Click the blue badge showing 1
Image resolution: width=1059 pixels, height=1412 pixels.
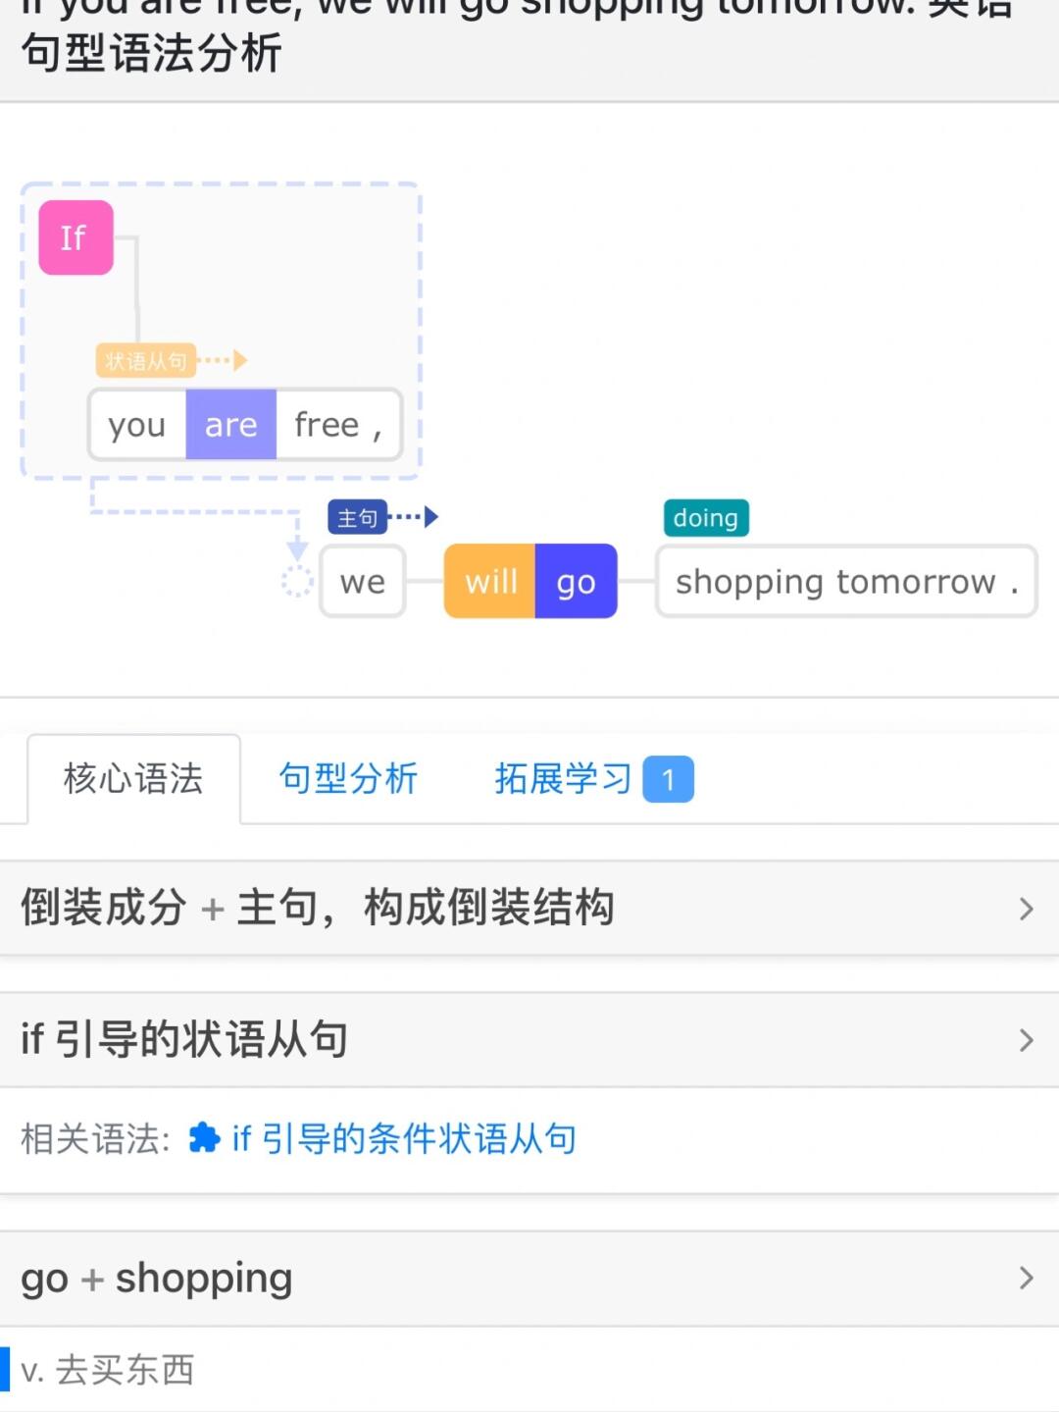pyautogui.click(x=668, y=780)
